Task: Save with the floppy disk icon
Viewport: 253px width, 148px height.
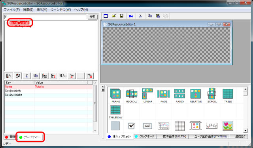Action: click(121, 16)
